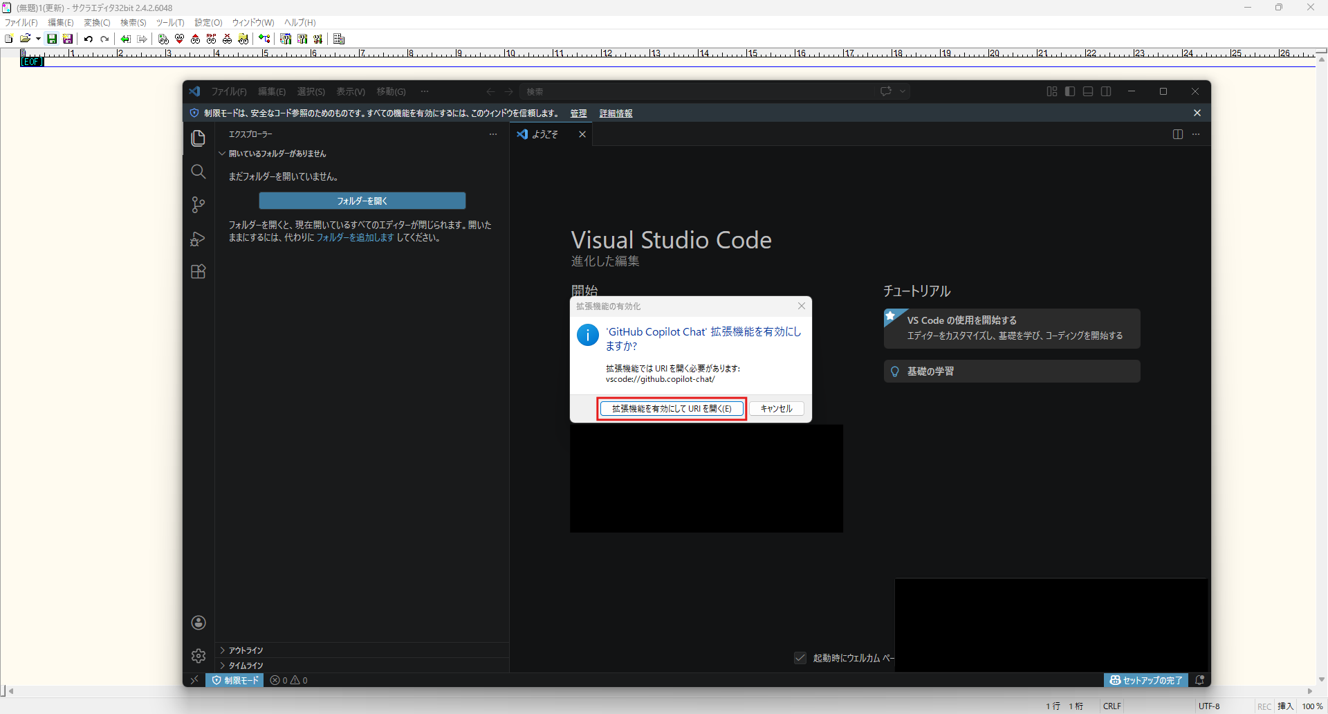
Task: Expand the タイムライン section
Action: (x=246, y=666)
